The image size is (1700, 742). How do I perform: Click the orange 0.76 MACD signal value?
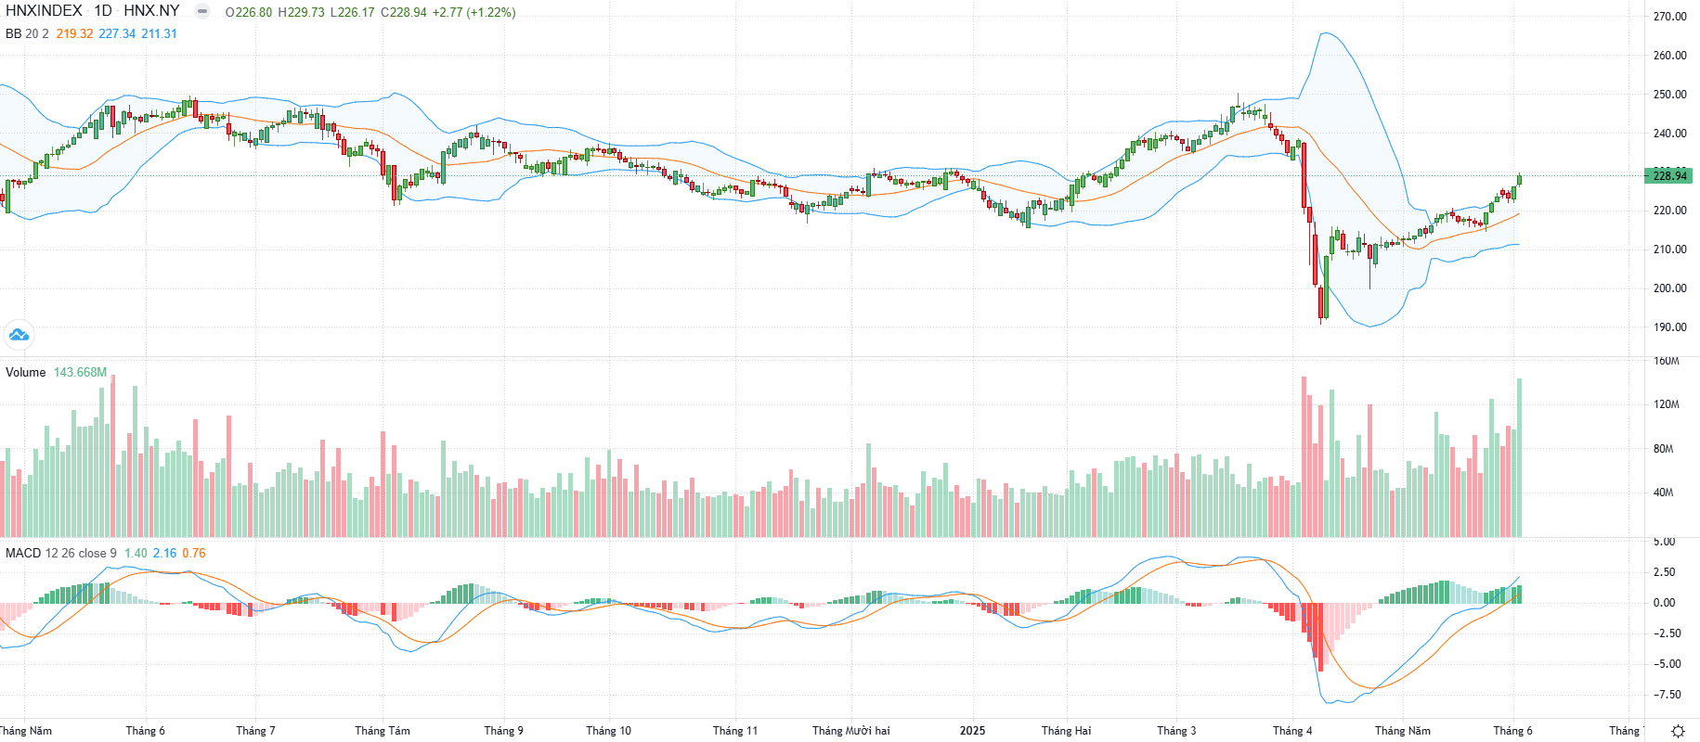194,553
